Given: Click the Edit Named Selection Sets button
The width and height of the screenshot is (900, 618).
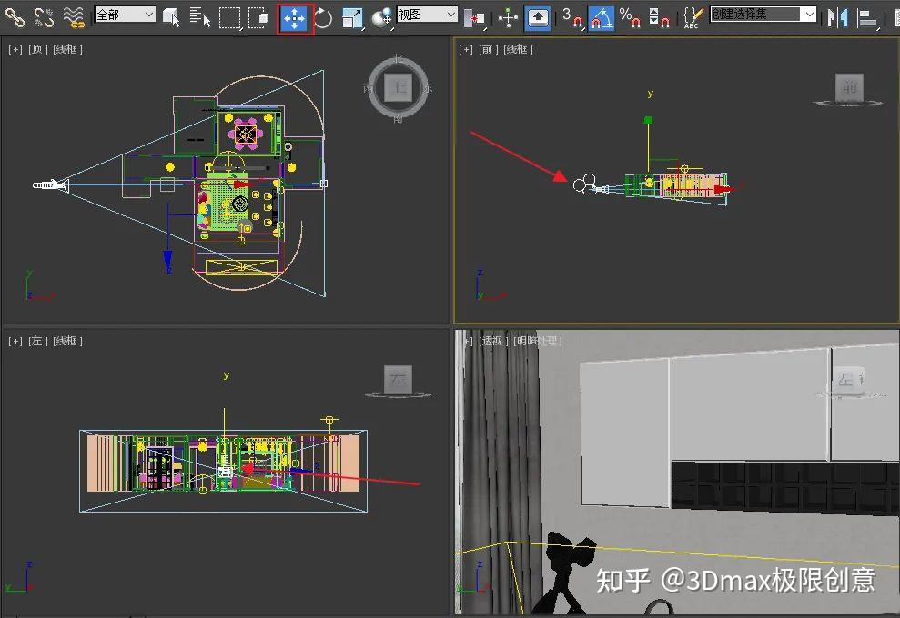Looking at the screenshot, I should click(x=694, y=15).
